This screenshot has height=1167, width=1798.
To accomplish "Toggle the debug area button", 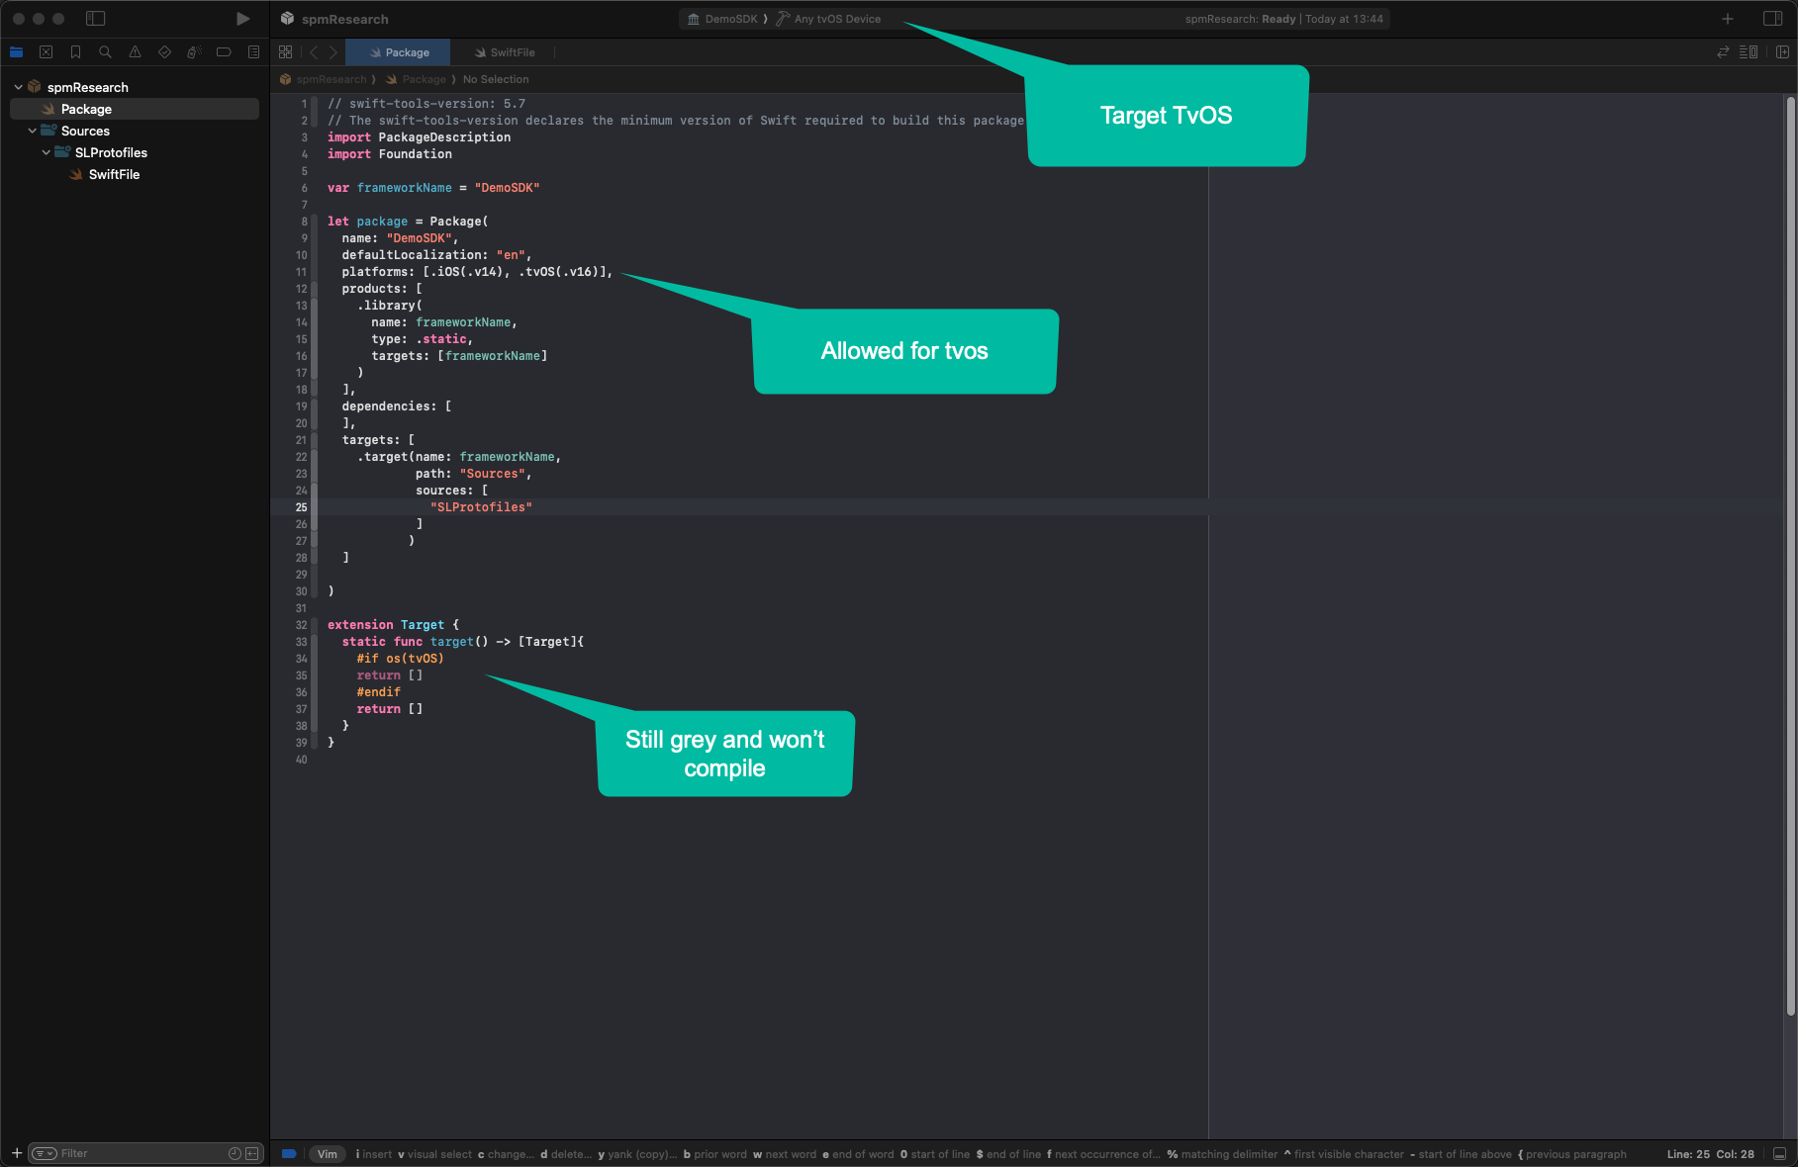I will point(1779,1153).
